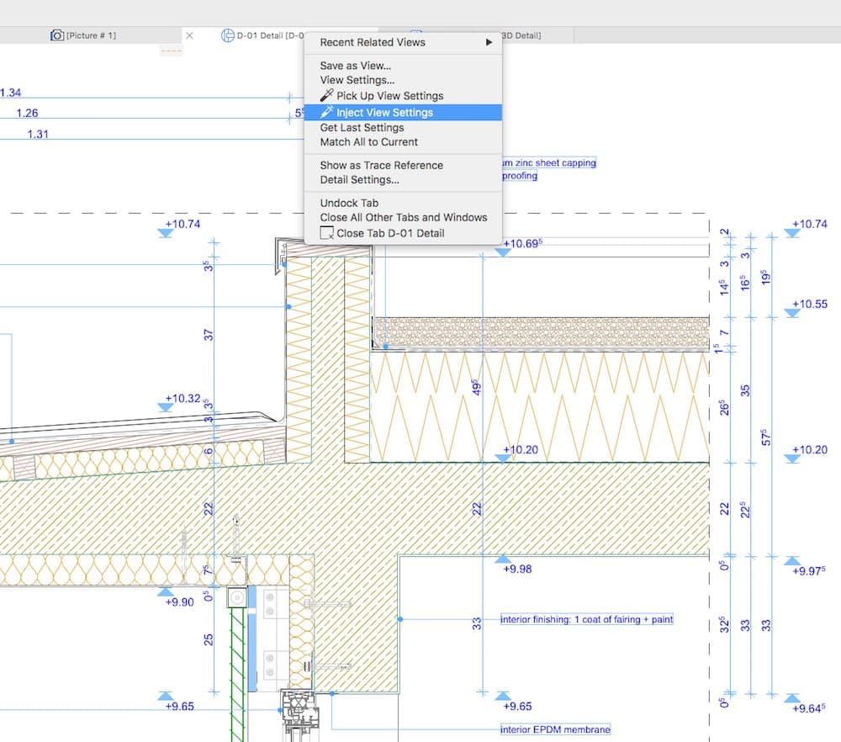Image resolution: width=841 pixels, height=742 pixels.
Task: Switch to the 3D Detail tab
Action: tap(521, 35)
